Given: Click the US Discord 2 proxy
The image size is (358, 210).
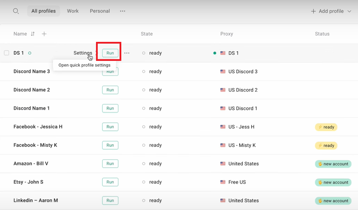Looking at the screenshot, I should click(243, 90).
